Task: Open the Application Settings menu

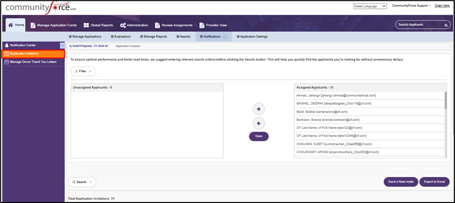Action: pyautogui.click(x=252, y=37)
